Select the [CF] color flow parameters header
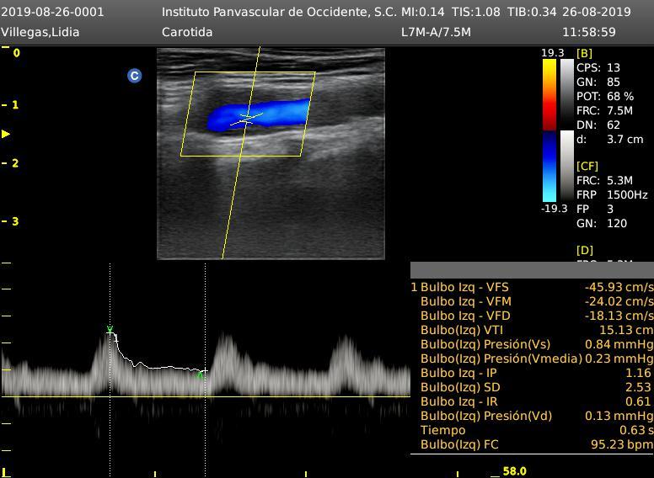654x478 pixels. [587, 167]
